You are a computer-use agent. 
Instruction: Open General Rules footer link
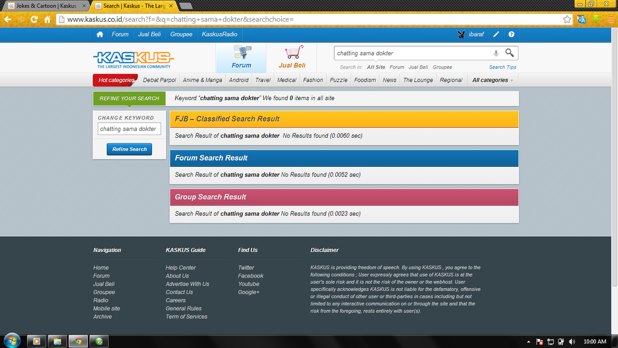coord(183,308)
